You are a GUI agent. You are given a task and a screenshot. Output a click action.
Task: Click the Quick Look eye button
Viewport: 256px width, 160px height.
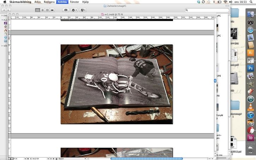pyautogui.click(x=66, y=10)
